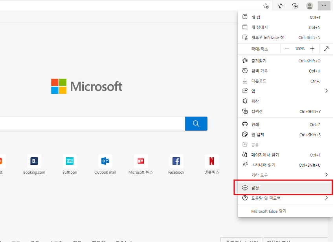The height and width of the screenshot is (242, 334).
Task: Click inside the web search box
Action: 92,124
